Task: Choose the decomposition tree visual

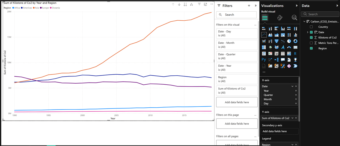Action: 277,60
